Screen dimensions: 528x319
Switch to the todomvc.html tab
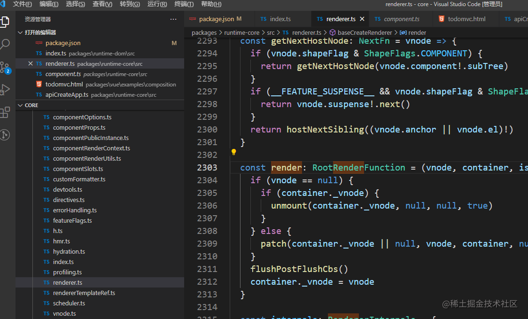[466, 19]
